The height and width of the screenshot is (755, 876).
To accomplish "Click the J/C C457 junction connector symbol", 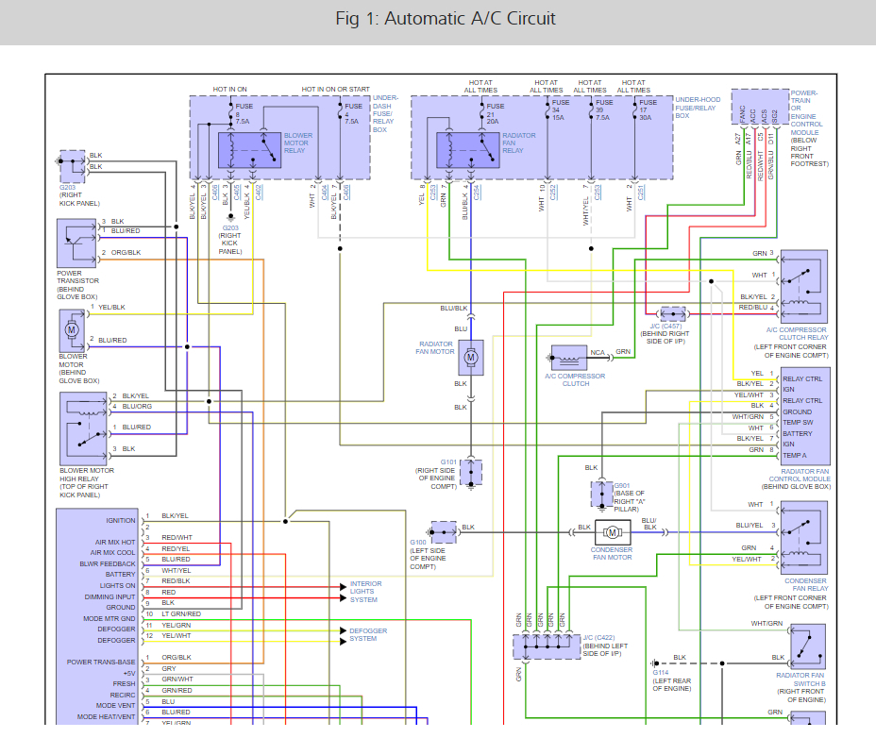I will click(673, 314).
